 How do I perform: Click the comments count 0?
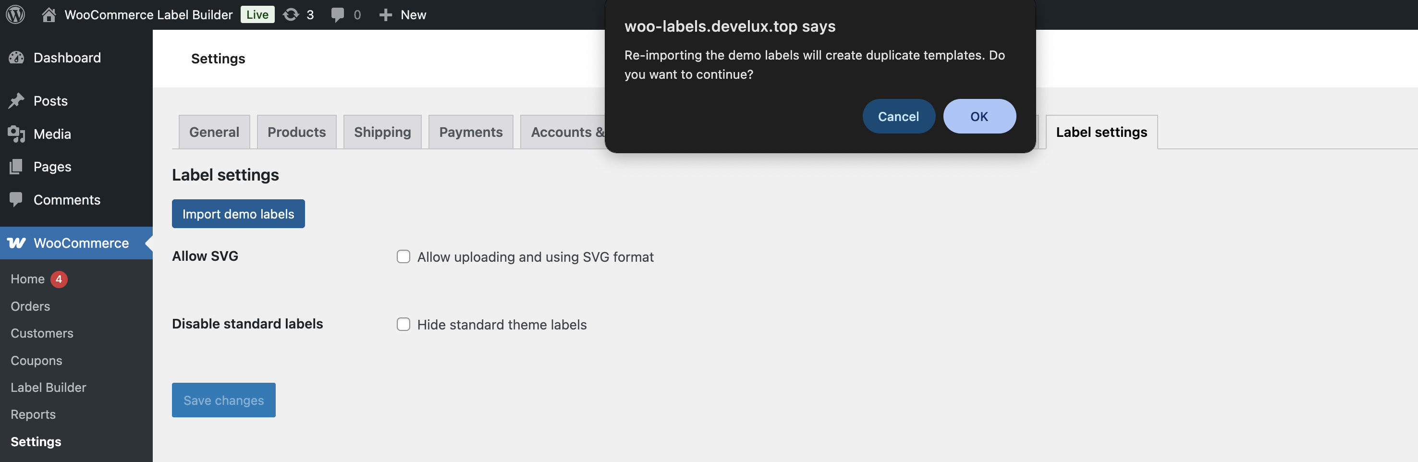coord(357,15)
